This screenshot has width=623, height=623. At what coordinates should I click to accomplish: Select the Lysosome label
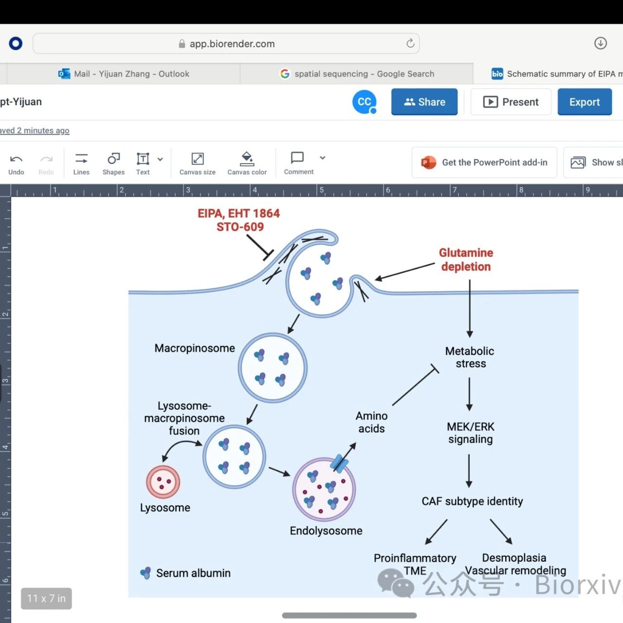[x=165, y=508]
